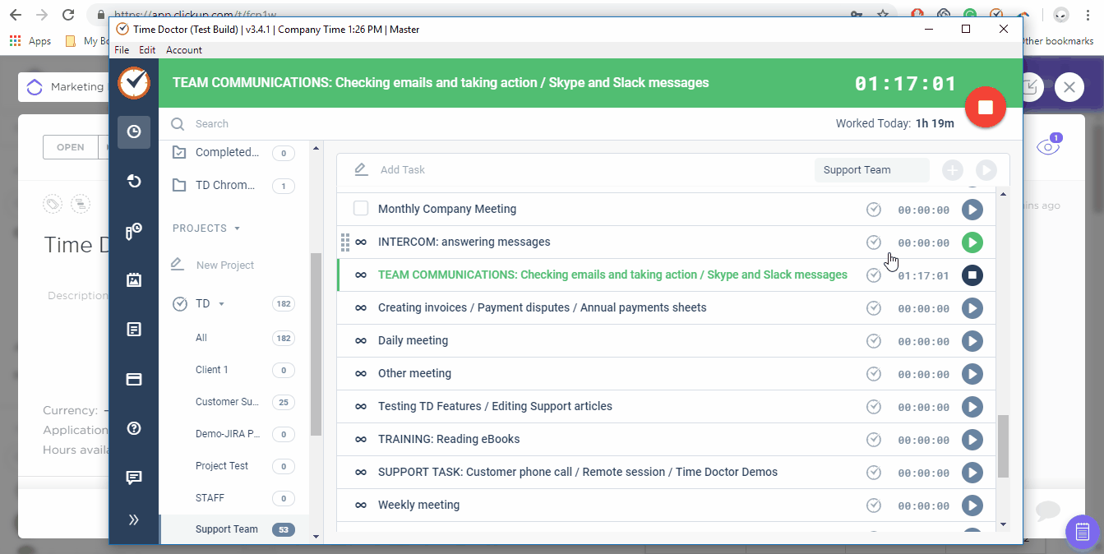
Task: Click purple clipboard button in ClickUp window
Action: pyautogui.click(x=1083, y=531)
